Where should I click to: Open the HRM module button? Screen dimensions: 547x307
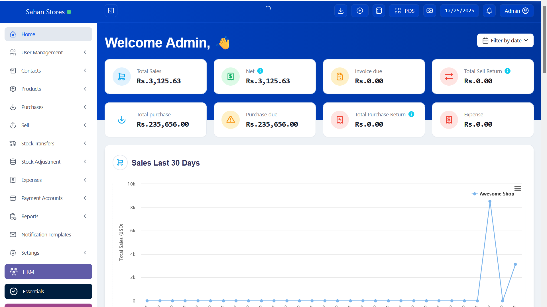pos(48,272)
